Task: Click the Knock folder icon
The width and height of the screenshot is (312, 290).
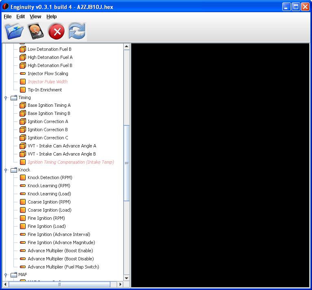Action: (14, 170)
